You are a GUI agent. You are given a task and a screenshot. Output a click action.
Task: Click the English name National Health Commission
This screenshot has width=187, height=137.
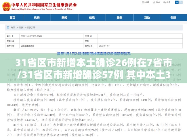pyautogui.click(x=42, y=9)
